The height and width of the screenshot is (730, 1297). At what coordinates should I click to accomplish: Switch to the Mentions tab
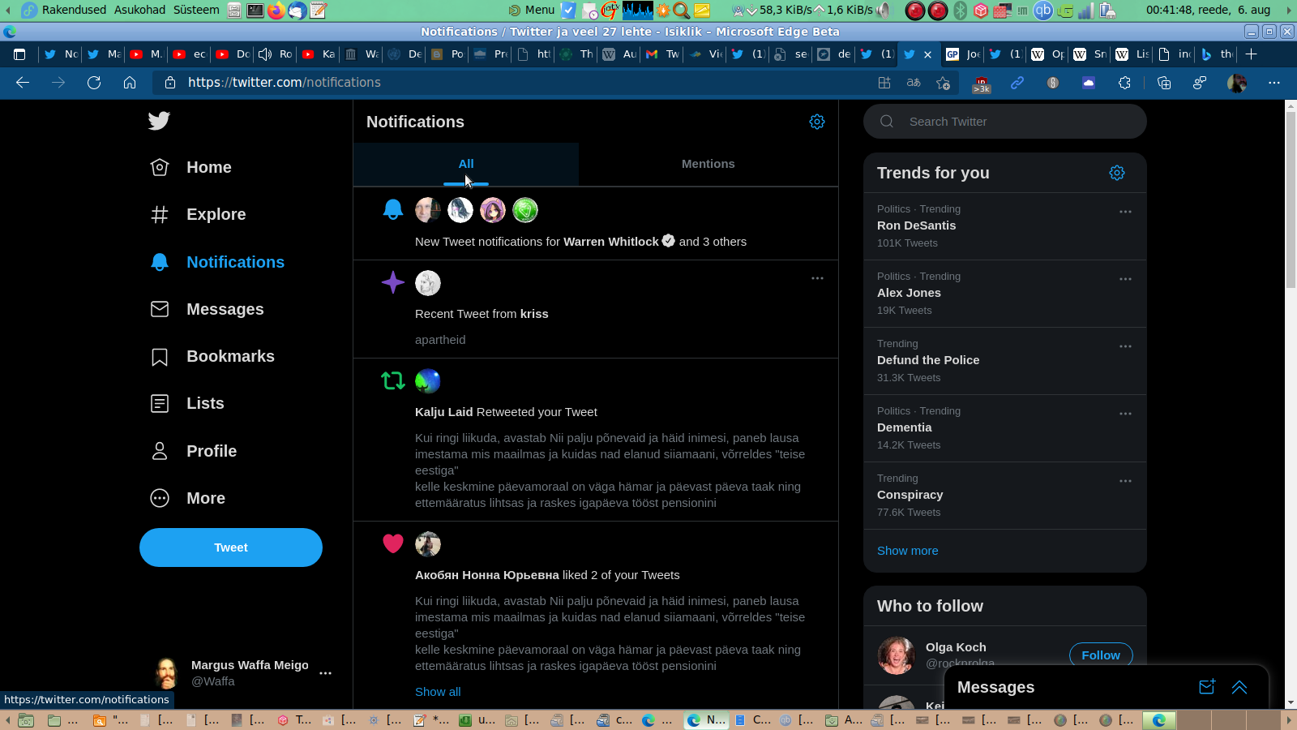[708, 164]
